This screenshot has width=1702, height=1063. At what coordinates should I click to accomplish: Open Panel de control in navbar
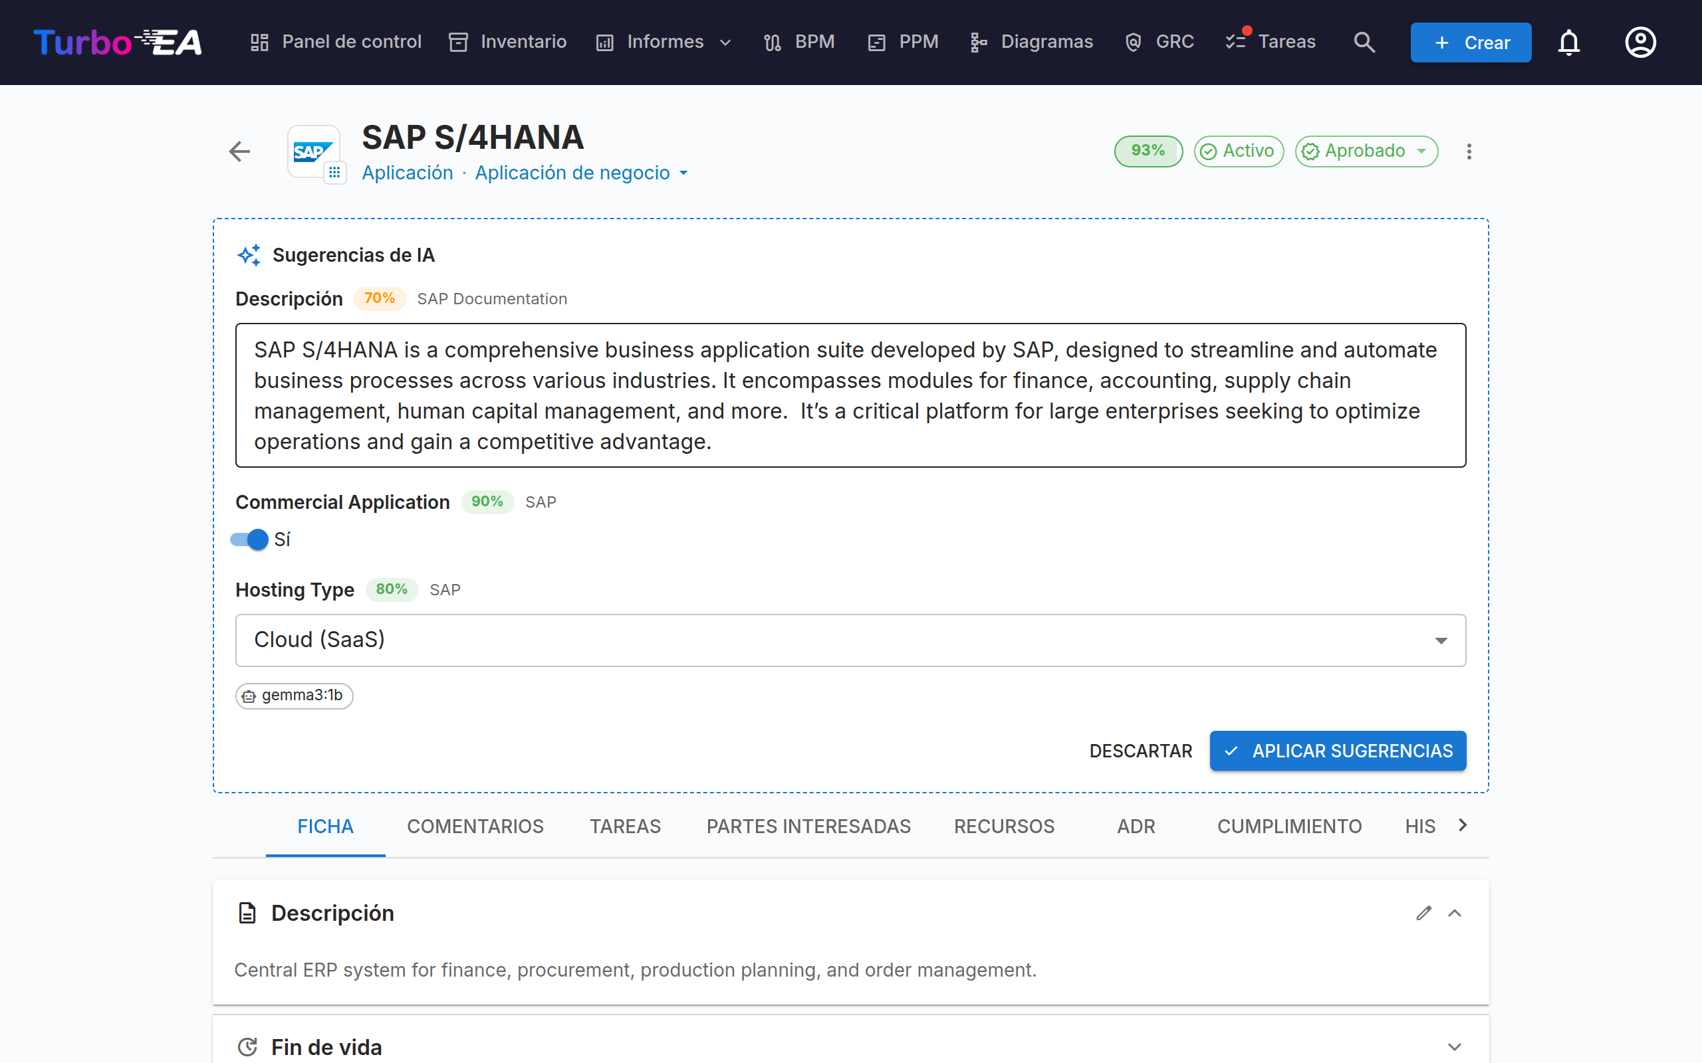point(336,42)
